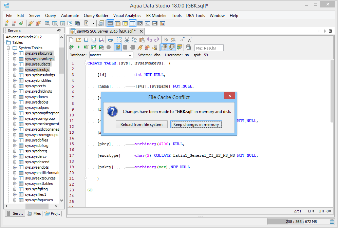The image size is (338, 228).
Task: Click Keep changes in memory button
Action: [x=196, y=125]
